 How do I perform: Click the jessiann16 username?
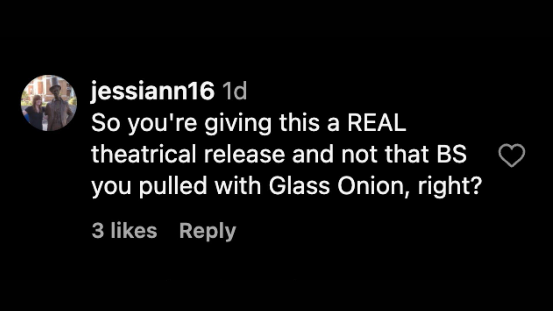[153, 92]
